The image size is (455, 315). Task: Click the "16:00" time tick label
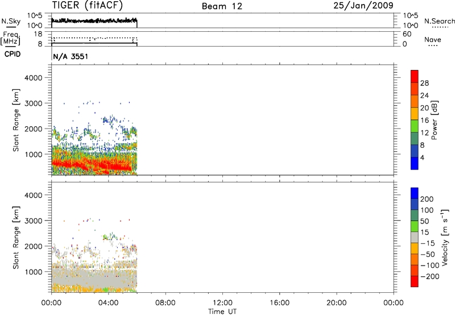click(x=279, y=303)
